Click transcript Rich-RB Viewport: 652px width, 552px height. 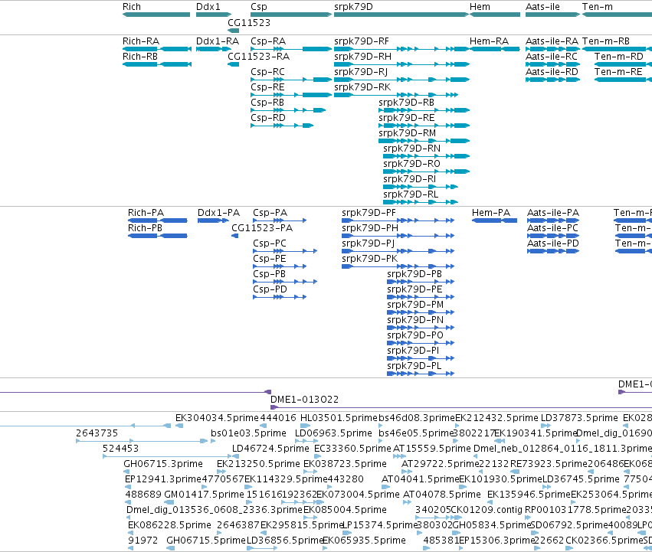click(x=140, y=57)
